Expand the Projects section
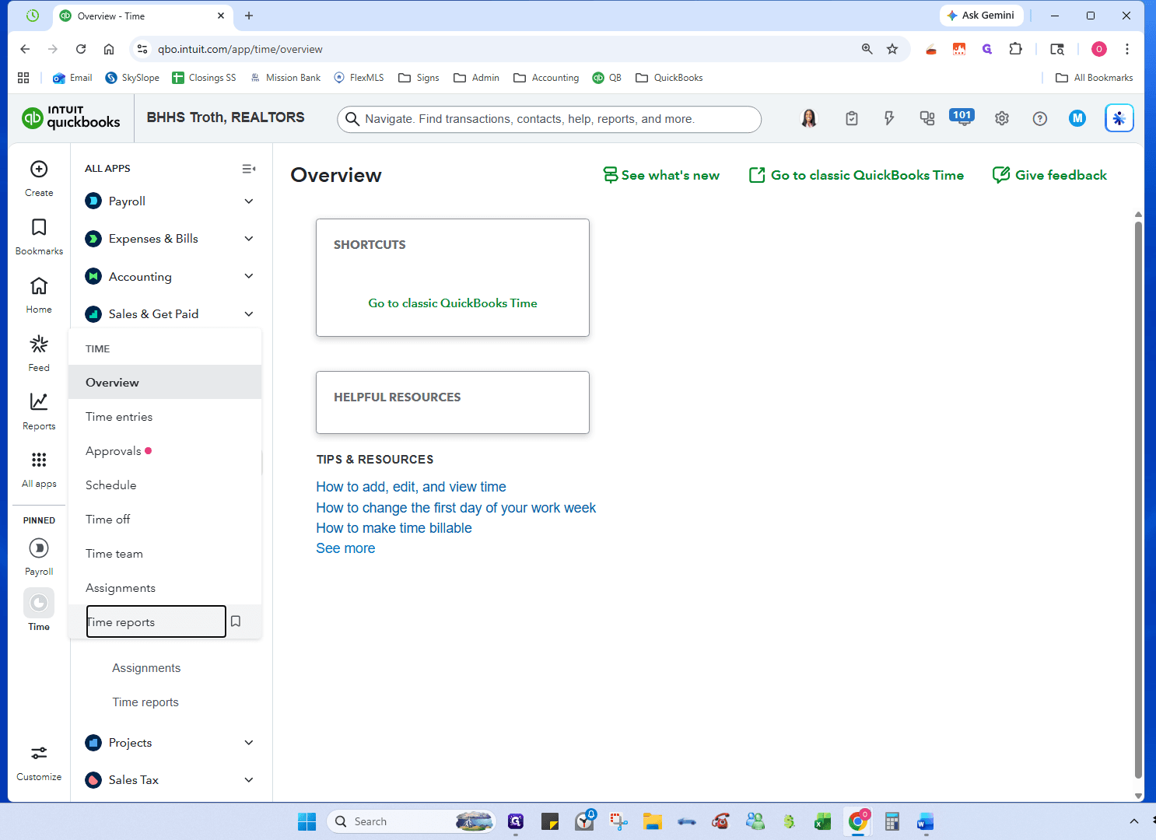The width and height of the screenshot is (1156, 840). coord(249,743)
